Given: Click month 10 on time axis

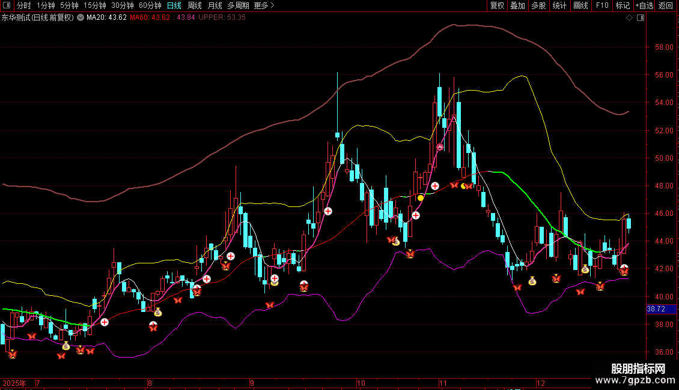Looking at the screenshot, I should pos(361,383).
